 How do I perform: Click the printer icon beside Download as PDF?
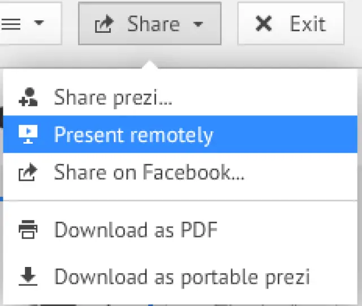coord(28,230)
